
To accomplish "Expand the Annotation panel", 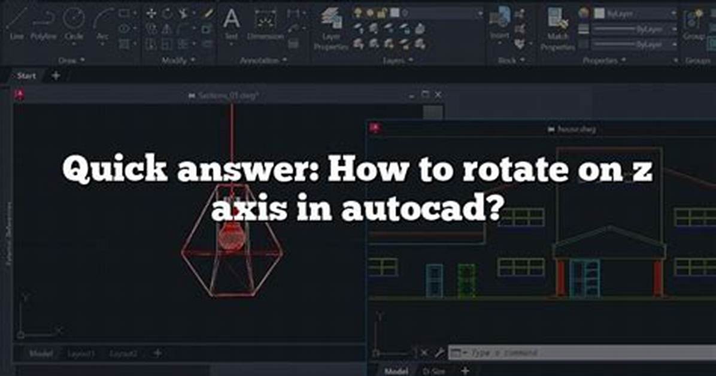I will tap(264, 60).
